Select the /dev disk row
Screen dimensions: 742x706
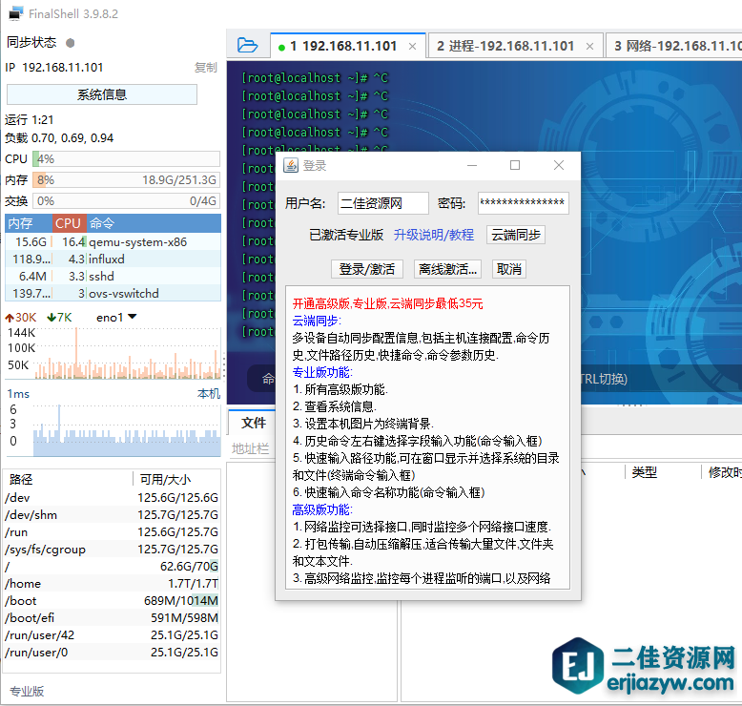point(112,498)
